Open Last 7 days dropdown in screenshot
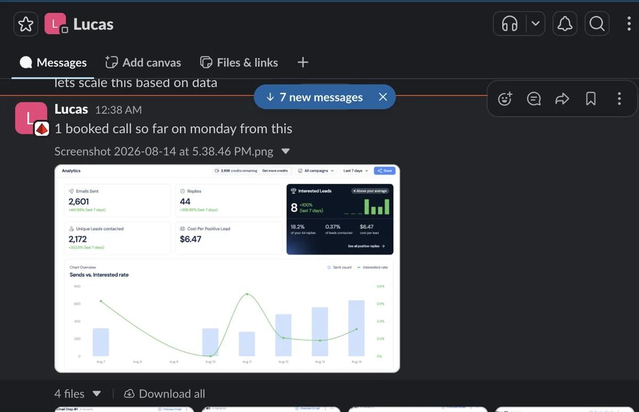Viewport: 639px width, 412px height. [355, 171]
